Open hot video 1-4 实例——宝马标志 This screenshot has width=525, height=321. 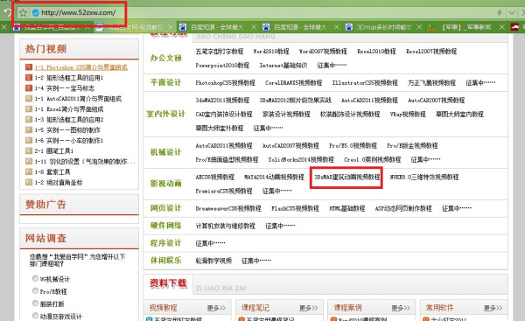tap(65, 88)
